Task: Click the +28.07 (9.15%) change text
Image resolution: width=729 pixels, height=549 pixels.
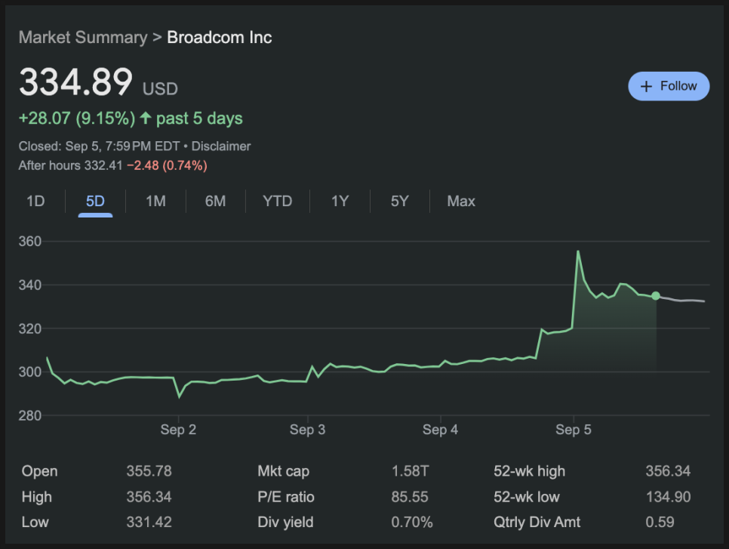Action: [77, 118]
